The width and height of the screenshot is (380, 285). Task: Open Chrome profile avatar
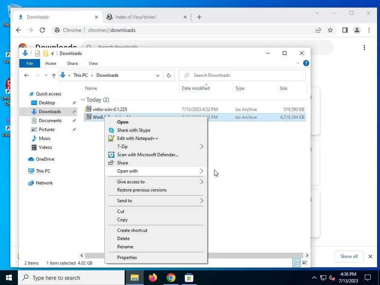click(357, 30)
